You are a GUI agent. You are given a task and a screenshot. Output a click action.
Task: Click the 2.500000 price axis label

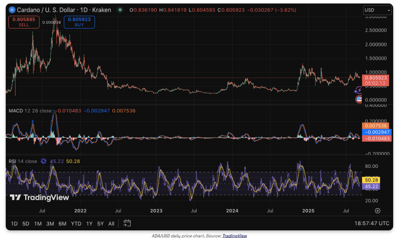376,31
